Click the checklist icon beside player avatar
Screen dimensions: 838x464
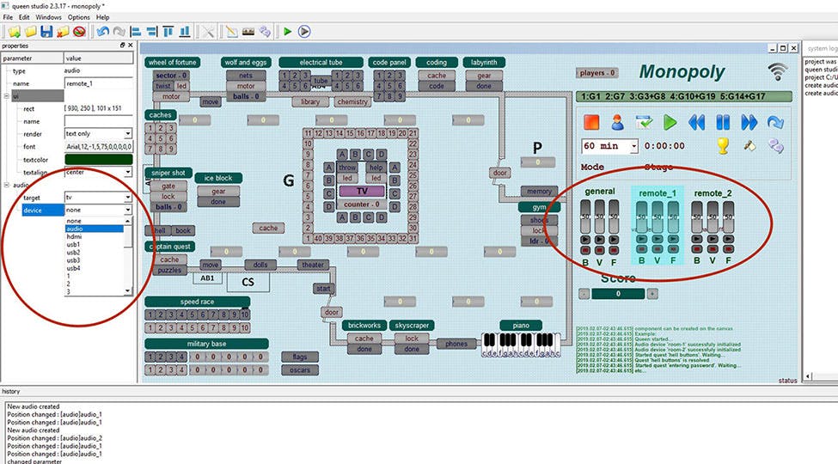click(643, 122)
